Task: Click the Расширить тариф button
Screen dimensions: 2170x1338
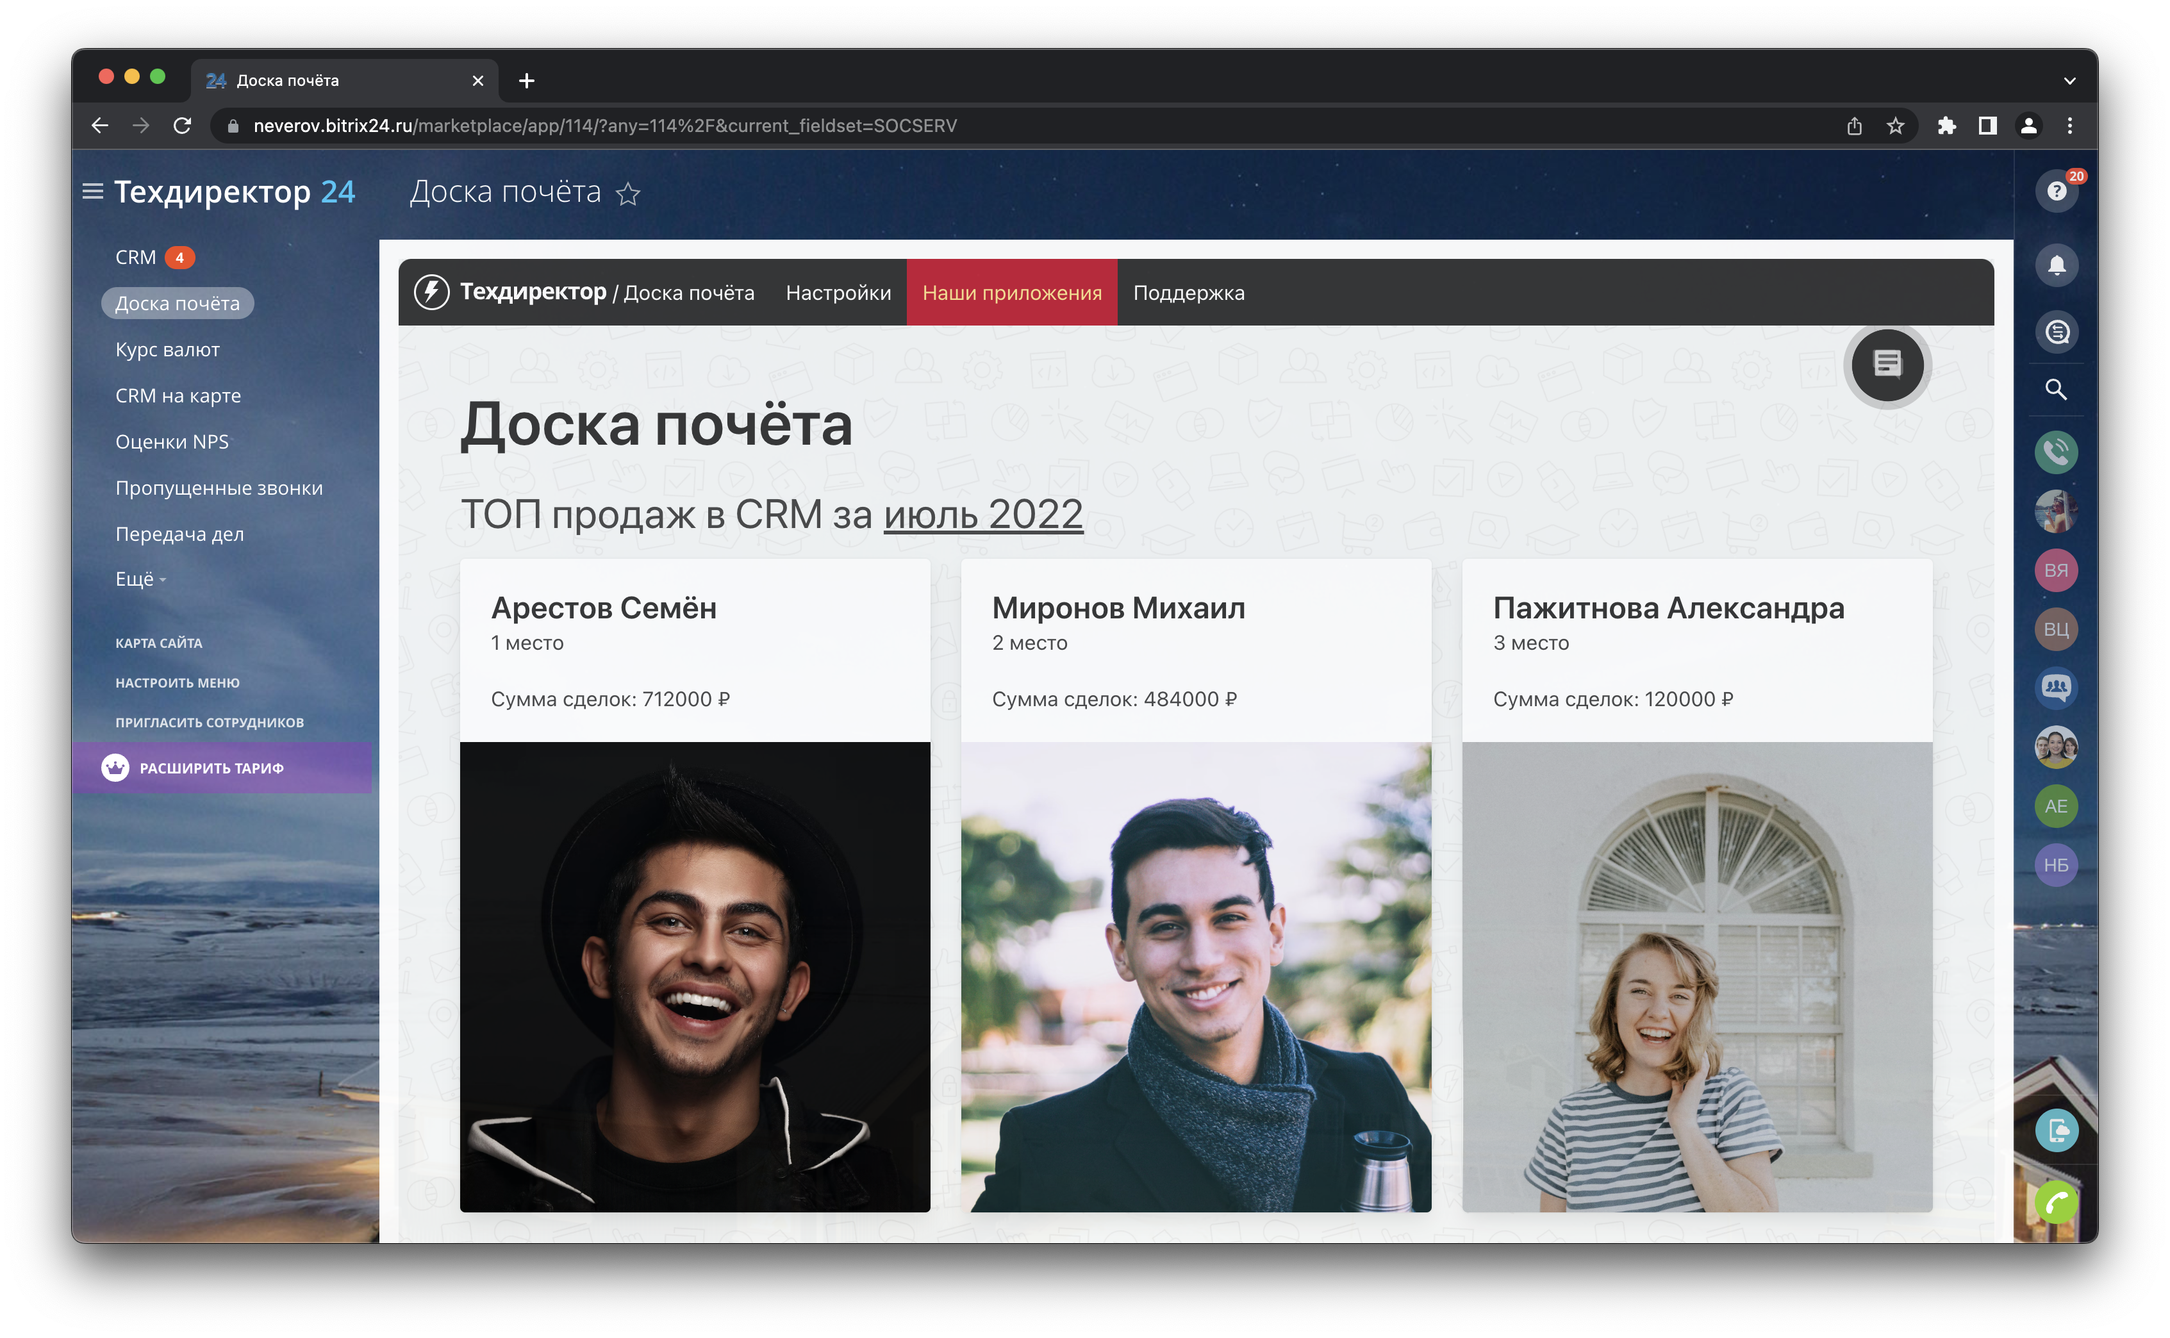Action: point(211,768)
